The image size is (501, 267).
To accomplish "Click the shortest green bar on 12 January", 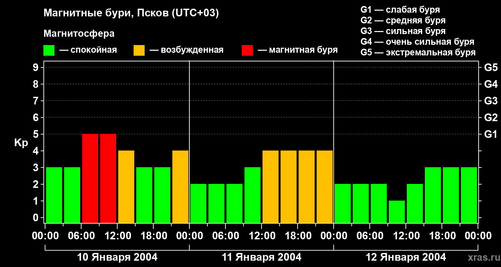I will (397, 212).
